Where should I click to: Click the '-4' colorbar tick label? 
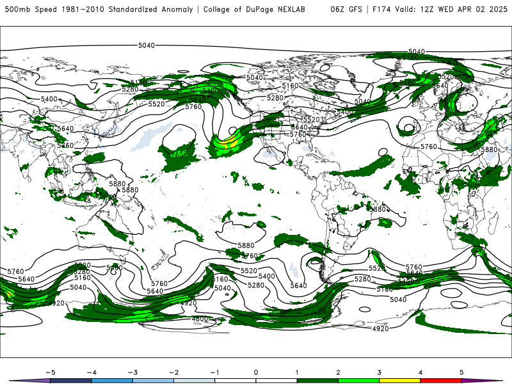(92, 372)
